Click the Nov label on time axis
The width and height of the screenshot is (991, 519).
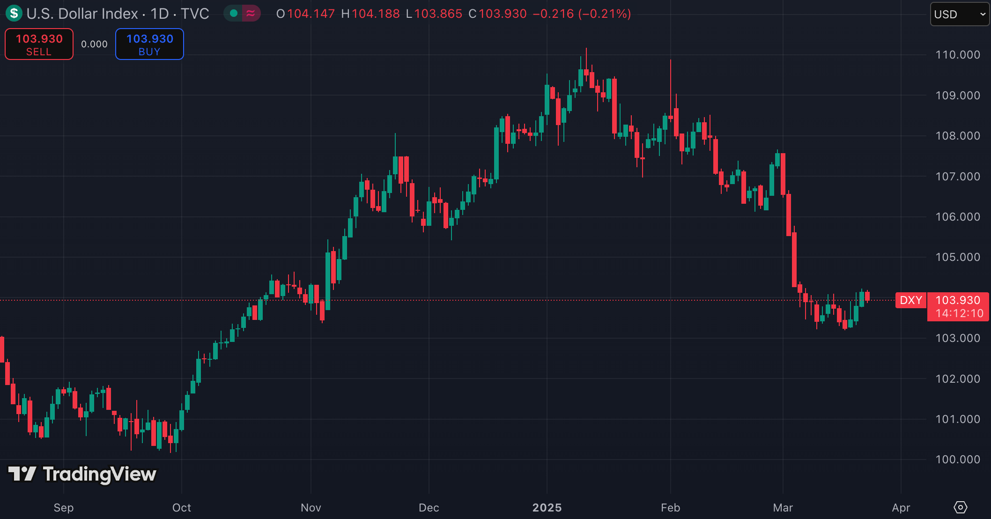click(311, 508)
